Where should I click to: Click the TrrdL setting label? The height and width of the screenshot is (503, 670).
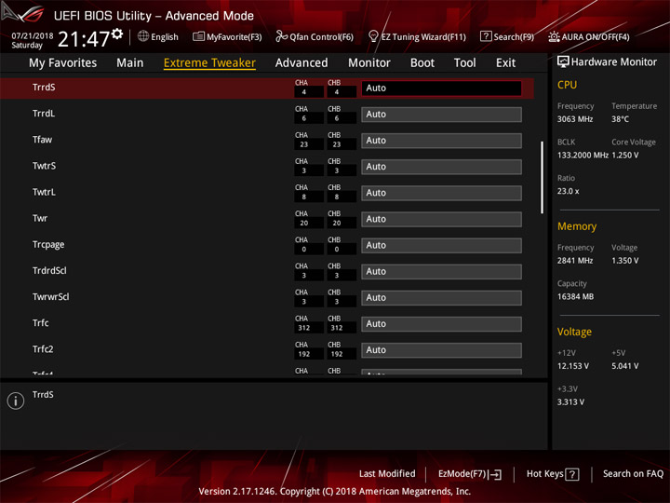44,114
